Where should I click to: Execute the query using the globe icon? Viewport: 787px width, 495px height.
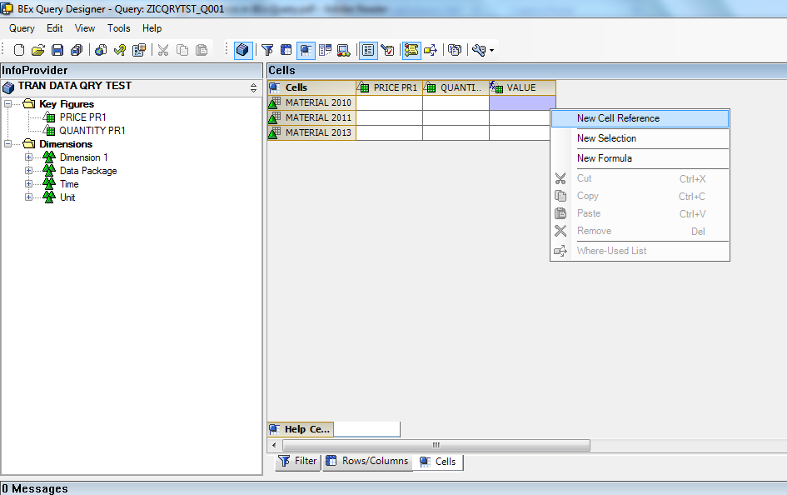tap(102, 50)
